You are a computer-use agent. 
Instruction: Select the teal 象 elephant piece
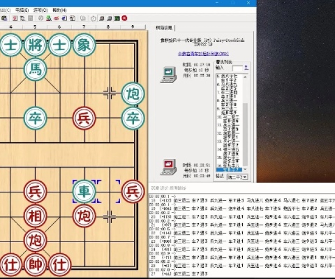[84, 45]
